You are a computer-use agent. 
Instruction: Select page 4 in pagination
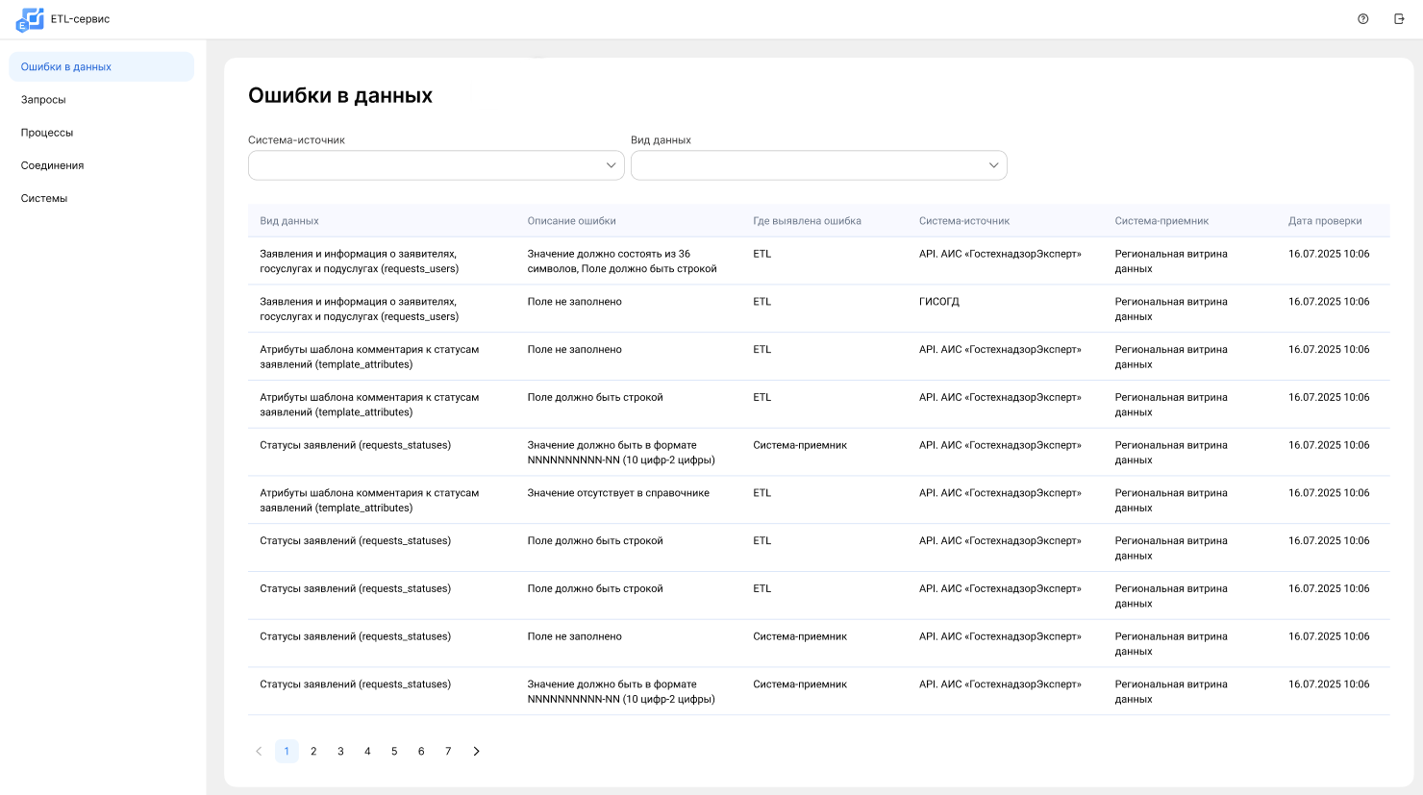(367, 752)
